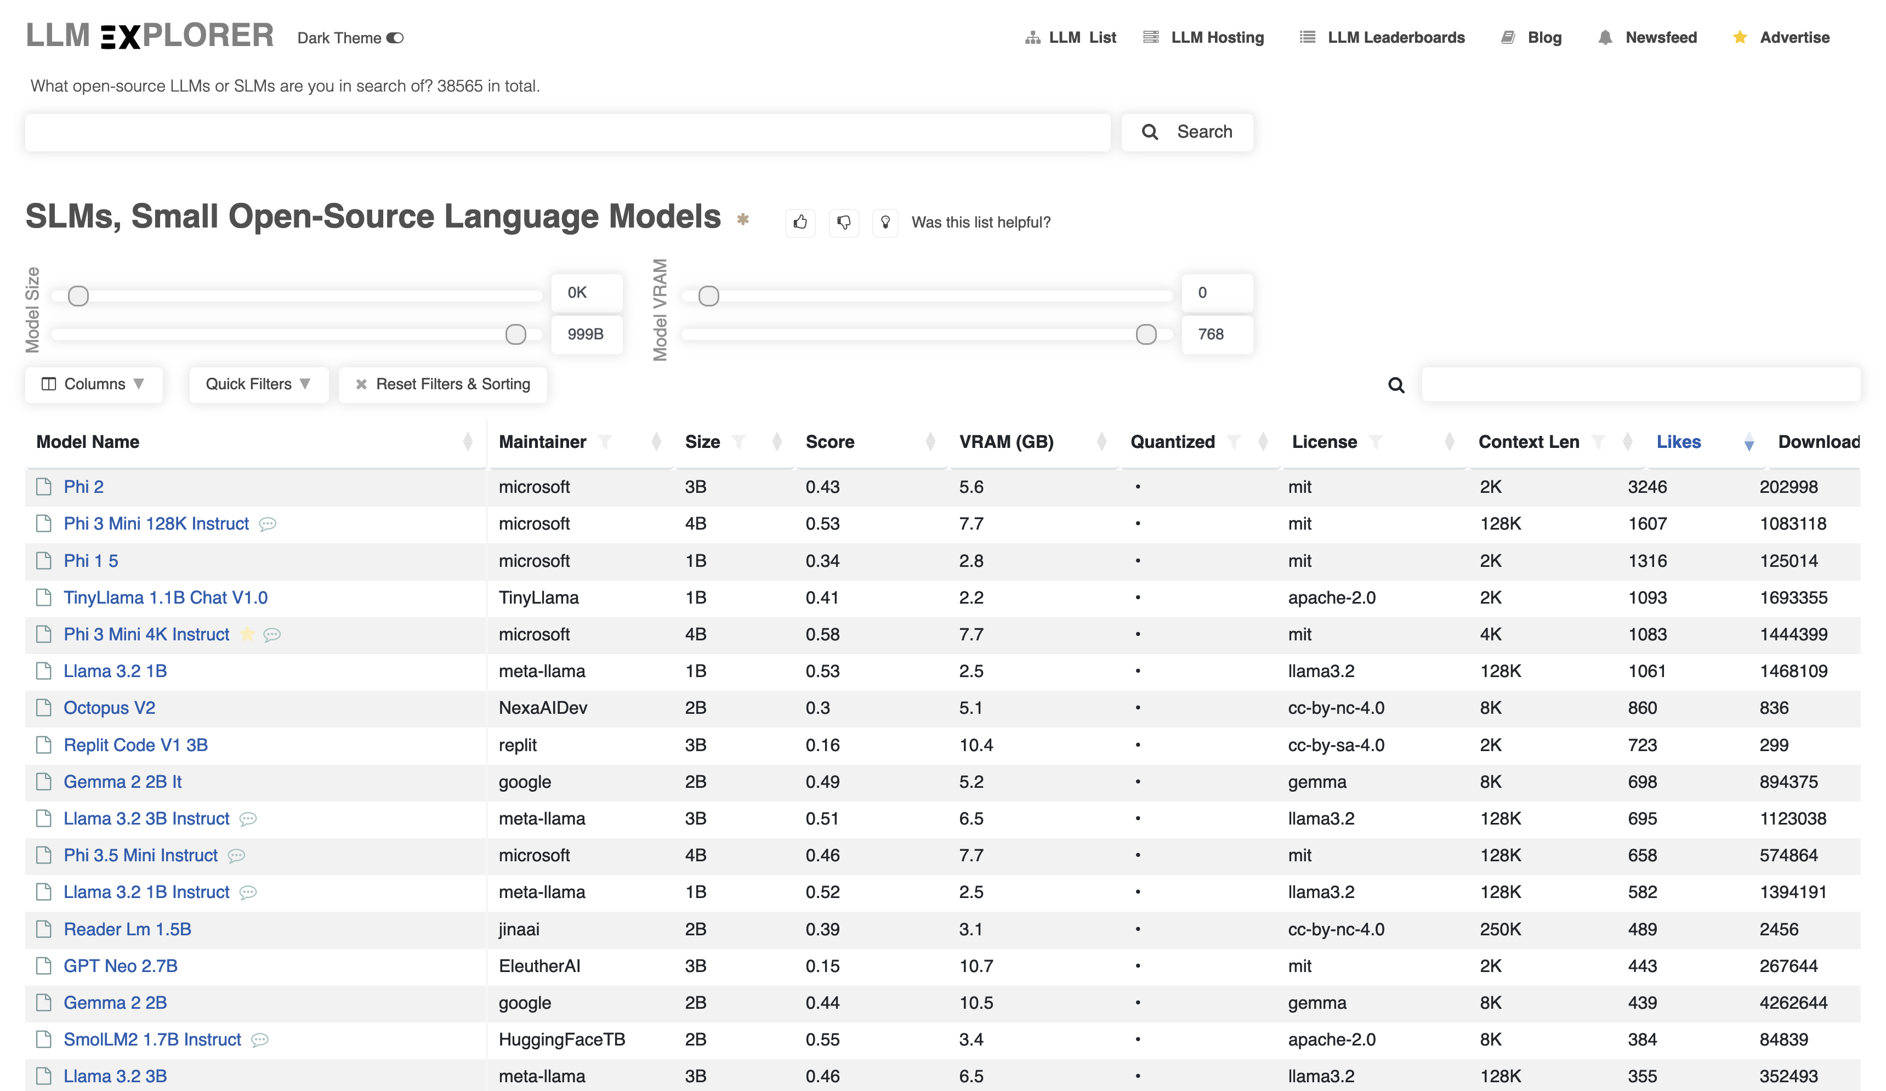The height and width of the screenshot is (1091, 1886).
Task: Click the thumbs up icon
Action: (800, 222)
